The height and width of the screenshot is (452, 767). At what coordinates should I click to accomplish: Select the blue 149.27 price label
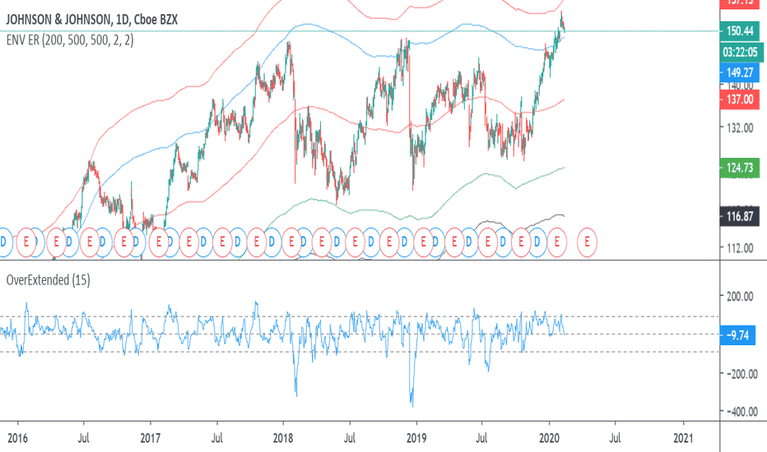click(740, 73)
